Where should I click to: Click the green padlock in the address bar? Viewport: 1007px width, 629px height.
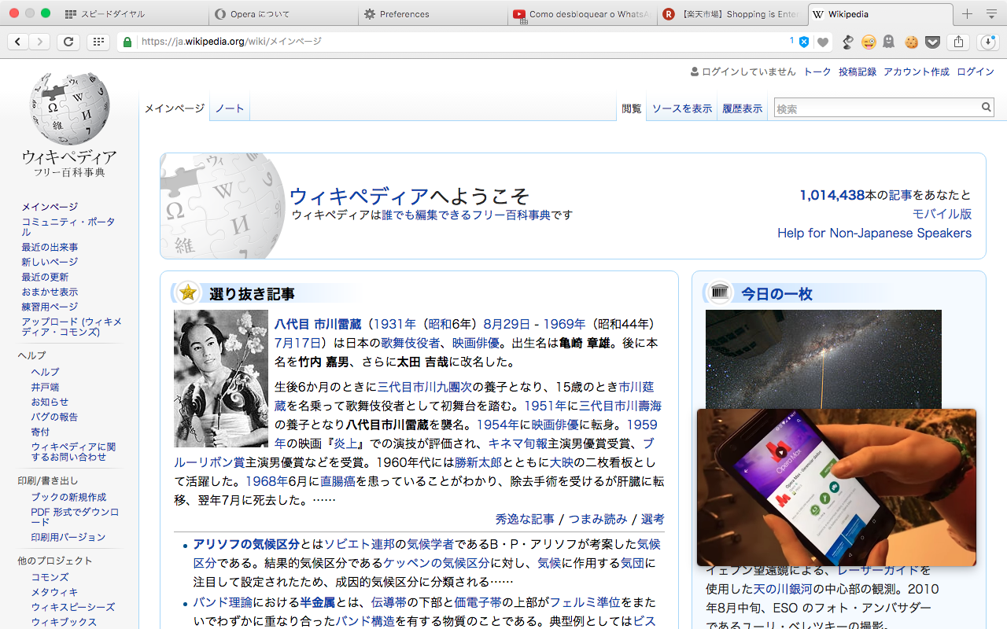click(127, 42)
